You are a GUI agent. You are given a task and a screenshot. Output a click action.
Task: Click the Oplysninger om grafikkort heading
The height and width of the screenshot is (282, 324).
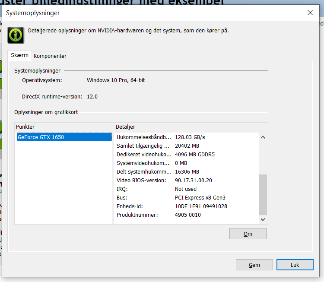pyautogui.click(x=46, y=112)
